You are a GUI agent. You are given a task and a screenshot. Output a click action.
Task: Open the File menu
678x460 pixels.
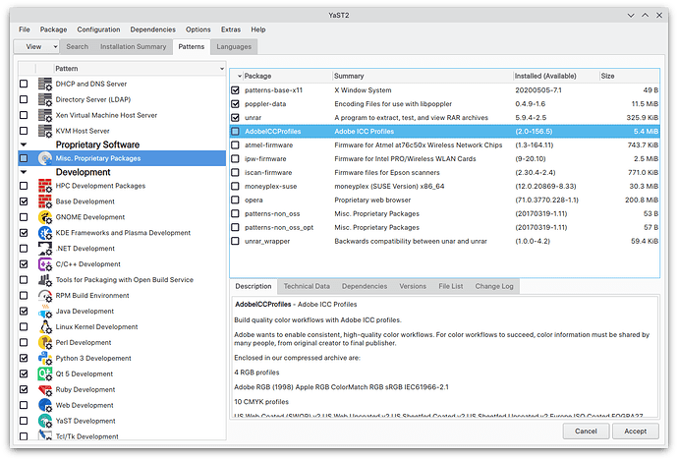(25, 29)
